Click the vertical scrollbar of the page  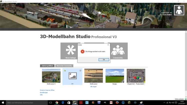(186, 62)
